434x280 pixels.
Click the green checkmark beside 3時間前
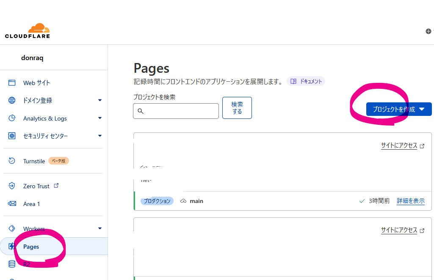[x=362, y=201]
